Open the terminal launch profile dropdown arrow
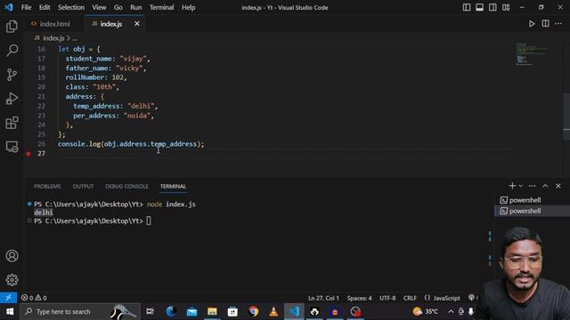 [520, 186]
